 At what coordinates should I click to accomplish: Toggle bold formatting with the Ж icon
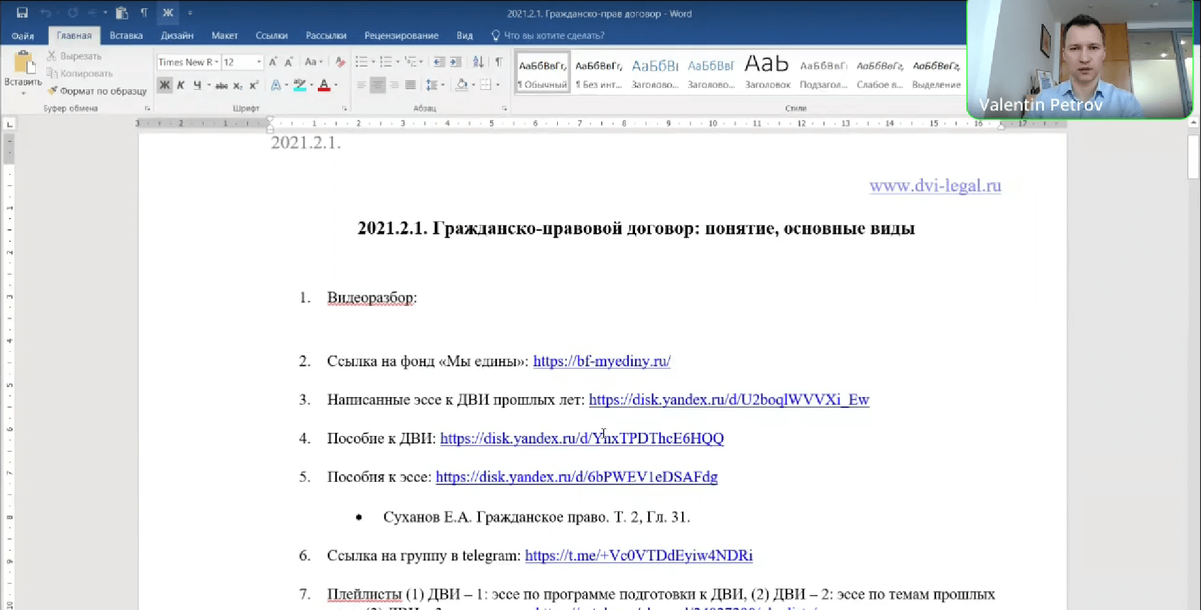pyautogui.click(x=165, y=85)
